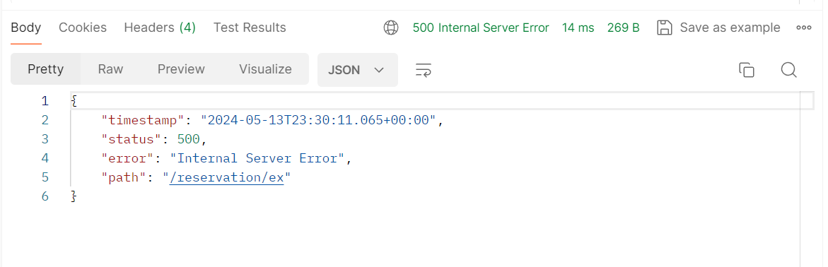This screenshot has height=267, width=828.
Task: Open the Headers (4) tab
Action: tap(160, 28)
